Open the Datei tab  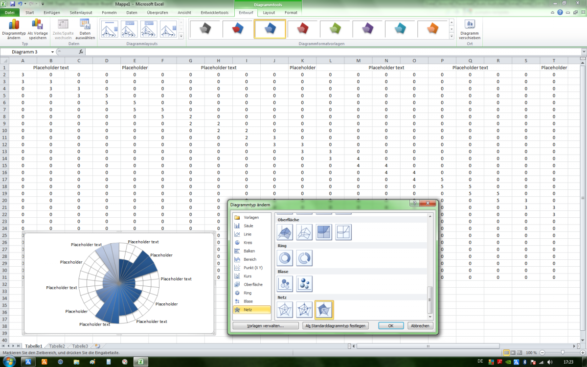(x=9, y=13)
